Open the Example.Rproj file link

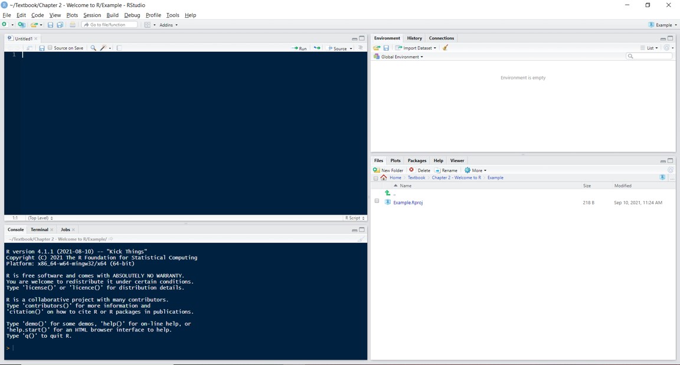(x=408, y=202)
